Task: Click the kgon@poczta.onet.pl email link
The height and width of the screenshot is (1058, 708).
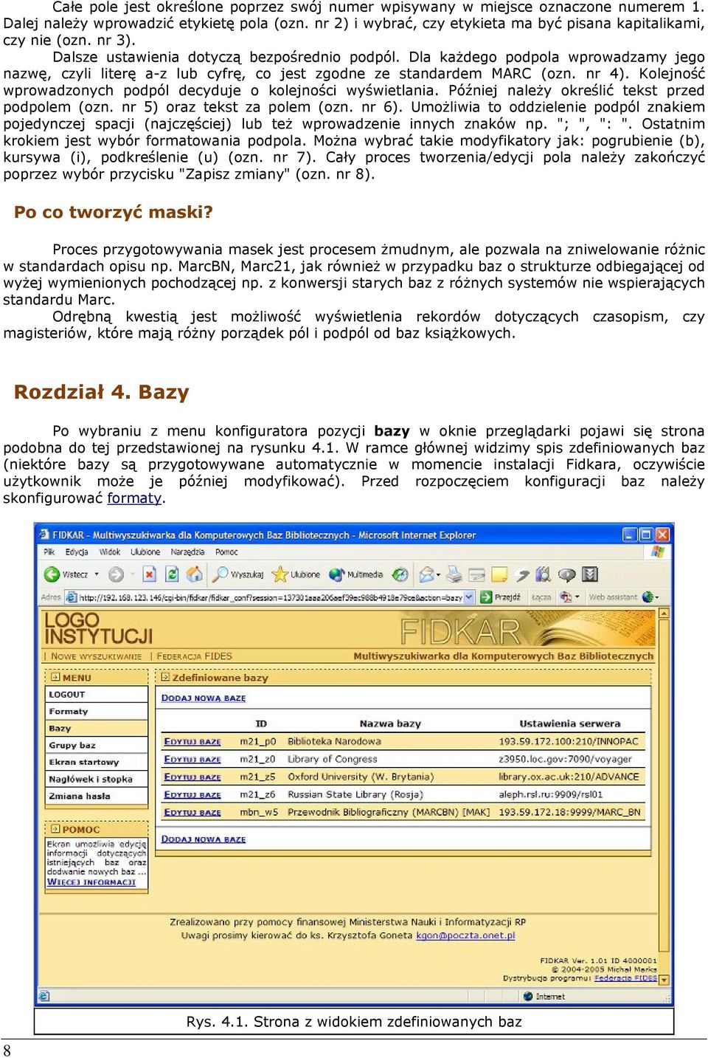Action: pos(465,935)
